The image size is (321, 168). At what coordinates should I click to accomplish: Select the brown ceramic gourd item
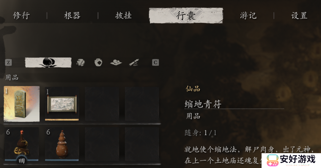tap(62, 144)
